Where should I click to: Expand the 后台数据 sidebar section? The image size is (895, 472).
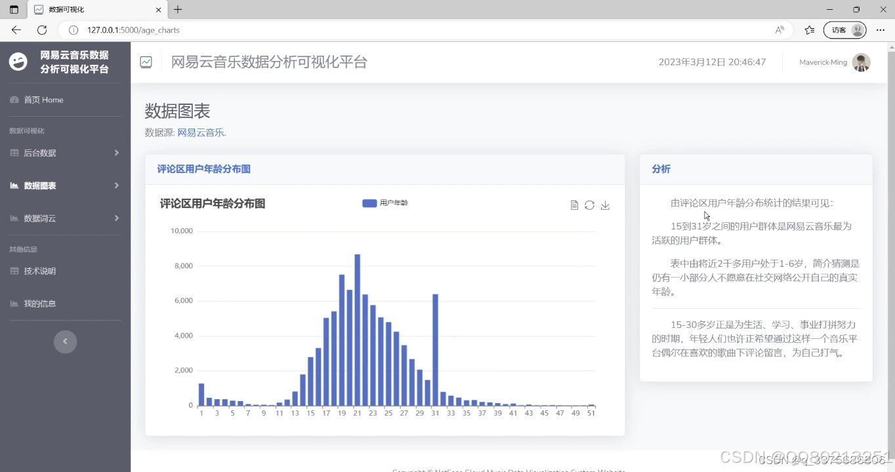coord(39,153)
